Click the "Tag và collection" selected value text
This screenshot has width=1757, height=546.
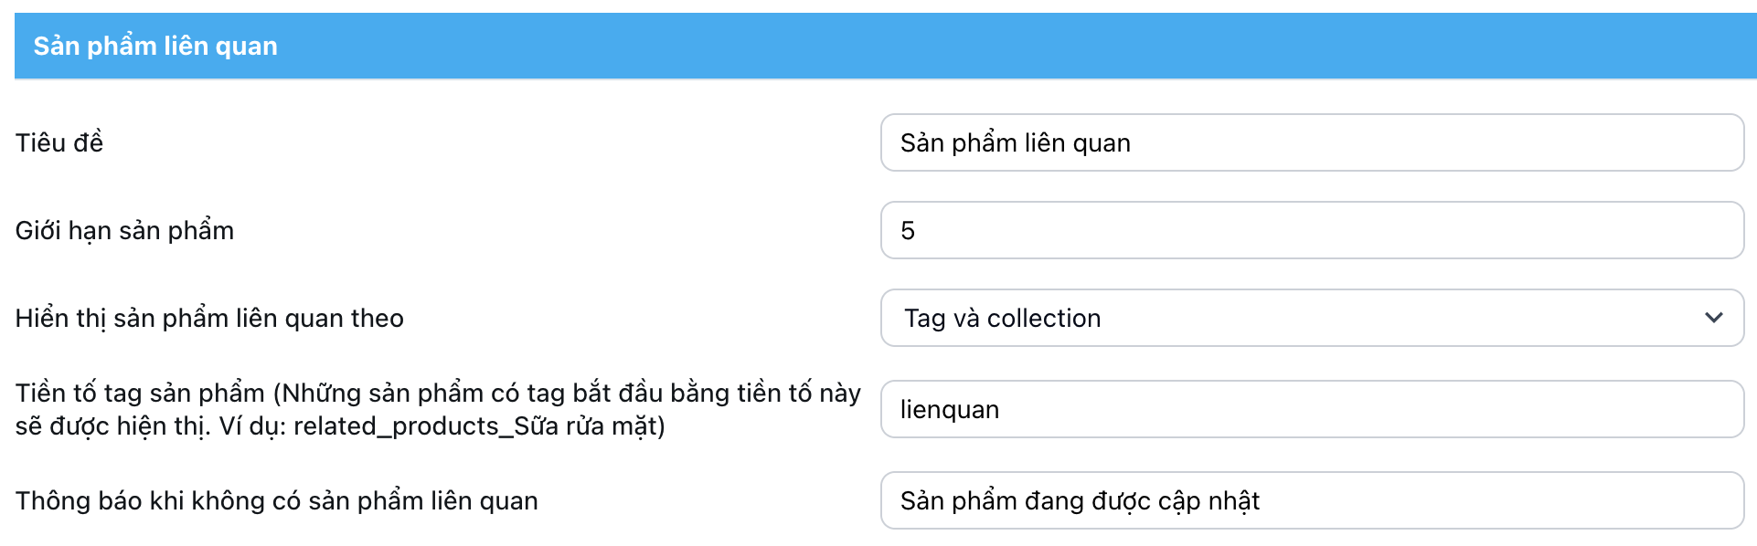[x=1002, y=318]
